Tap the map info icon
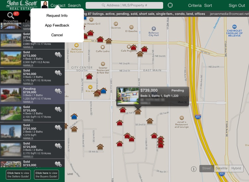The width and height of the screenshot is (249, 182). pyautogui.click(x=194, y=169)
